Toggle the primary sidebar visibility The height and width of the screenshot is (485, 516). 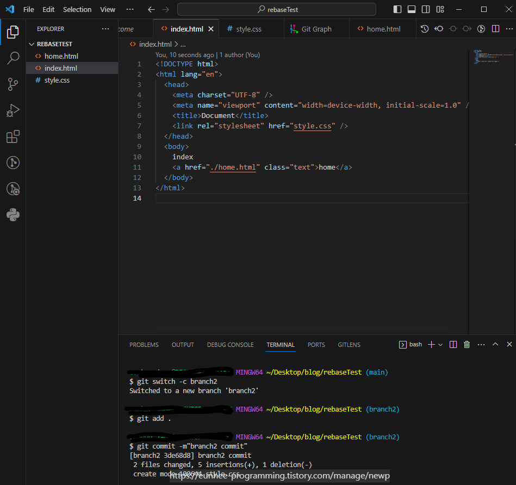(x=397, y=9)
